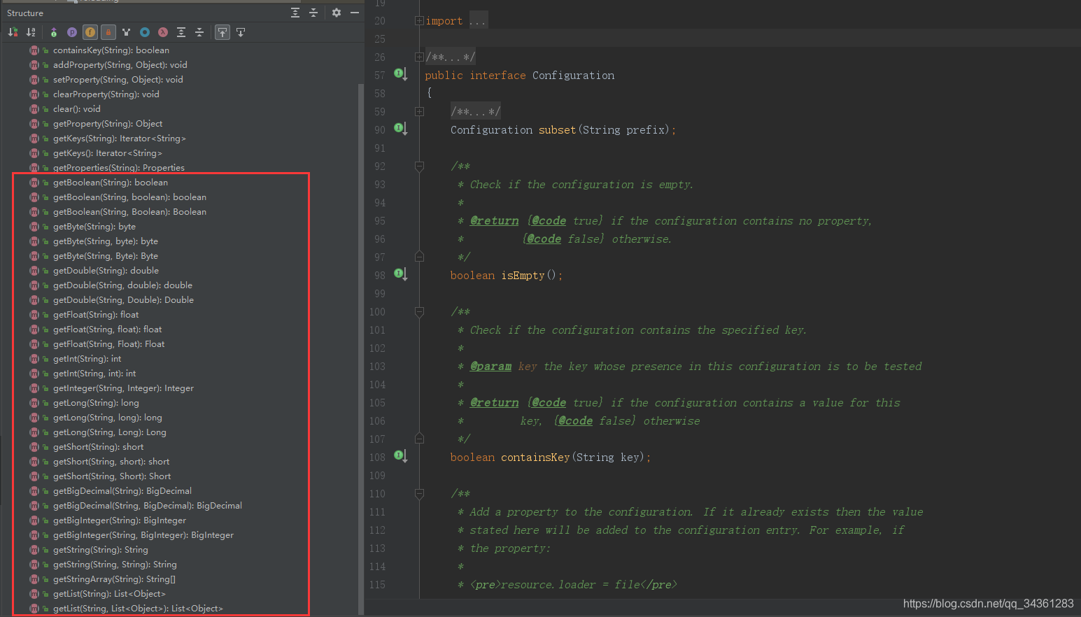Toggle Show Lambdas pink lambda icon
Screen dimensions: 1081x617
163,32
